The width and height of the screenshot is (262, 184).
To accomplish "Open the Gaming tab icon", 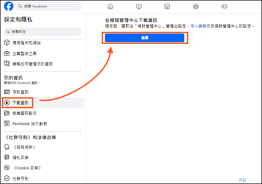I will point(224,6).
